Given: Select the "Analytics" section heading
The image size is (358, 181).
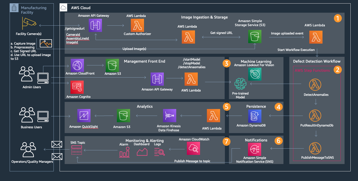Looking at the screenshot, I should click(x=145, y=106).
